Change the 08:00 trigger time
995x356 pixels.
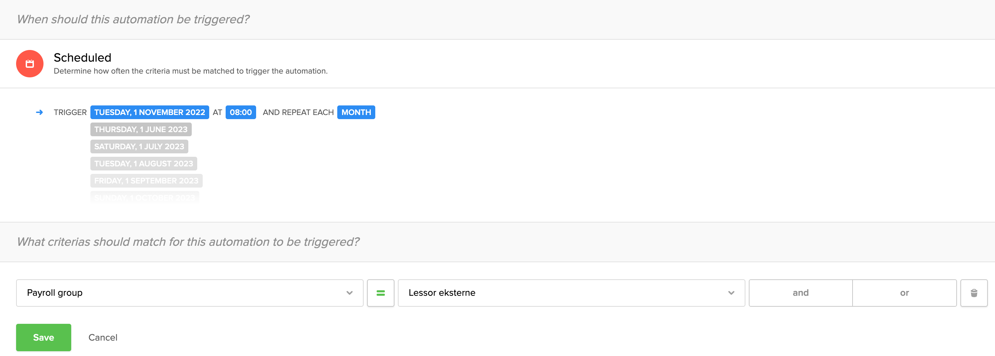point(241,112)
